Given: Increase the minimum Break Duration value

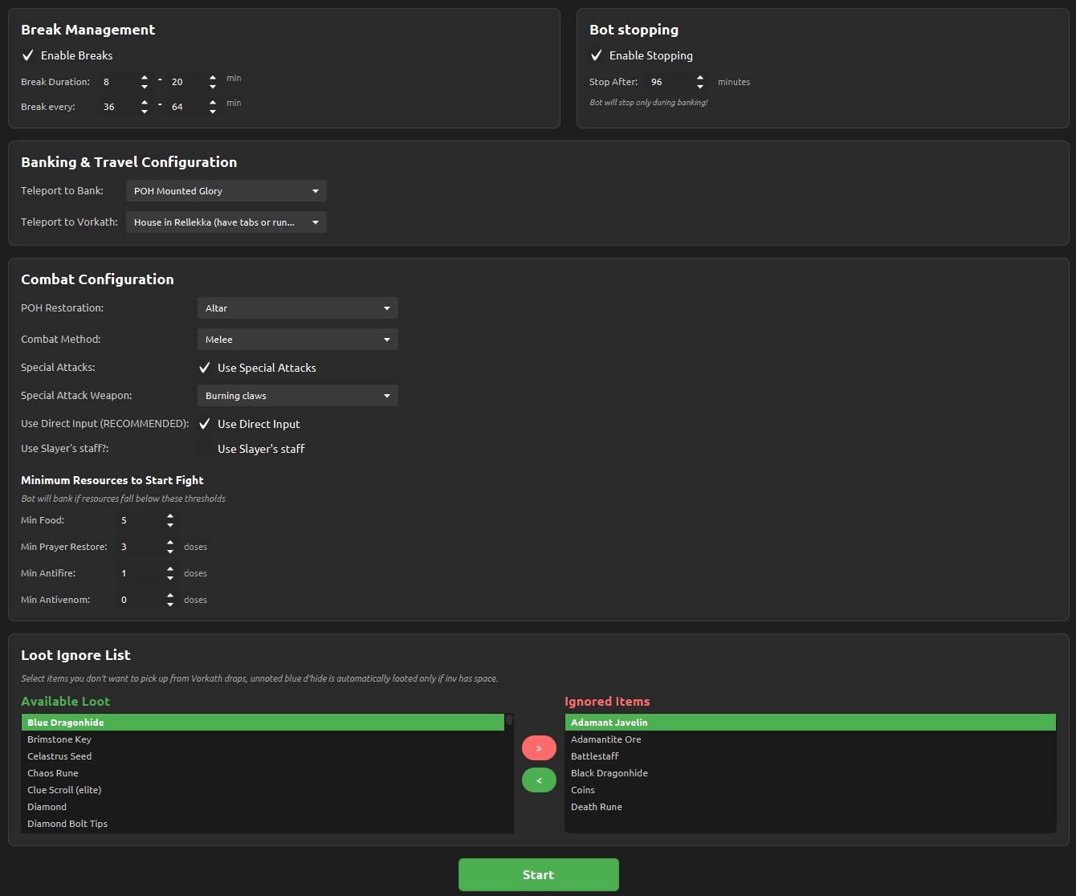Looking at the screenshot, I should (145, 78).
